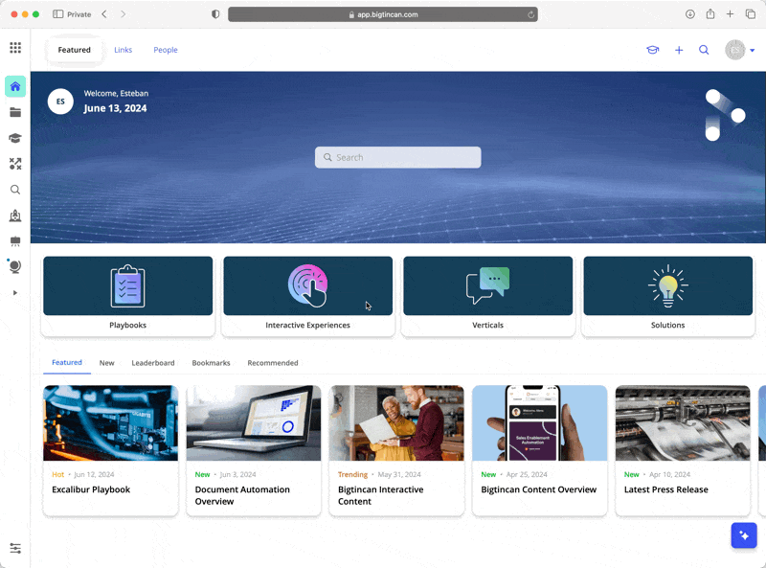
Task: Open Safari downloads icon
Action: click(689, 14)
